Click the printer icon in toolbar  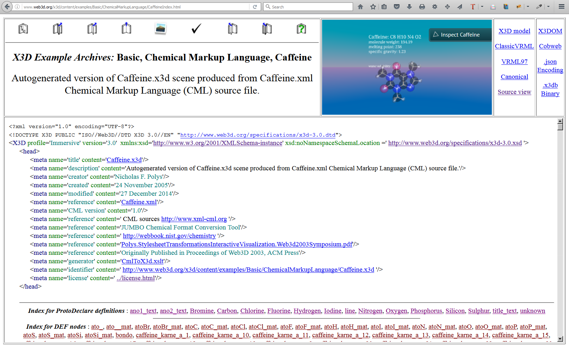coord(422,7)
